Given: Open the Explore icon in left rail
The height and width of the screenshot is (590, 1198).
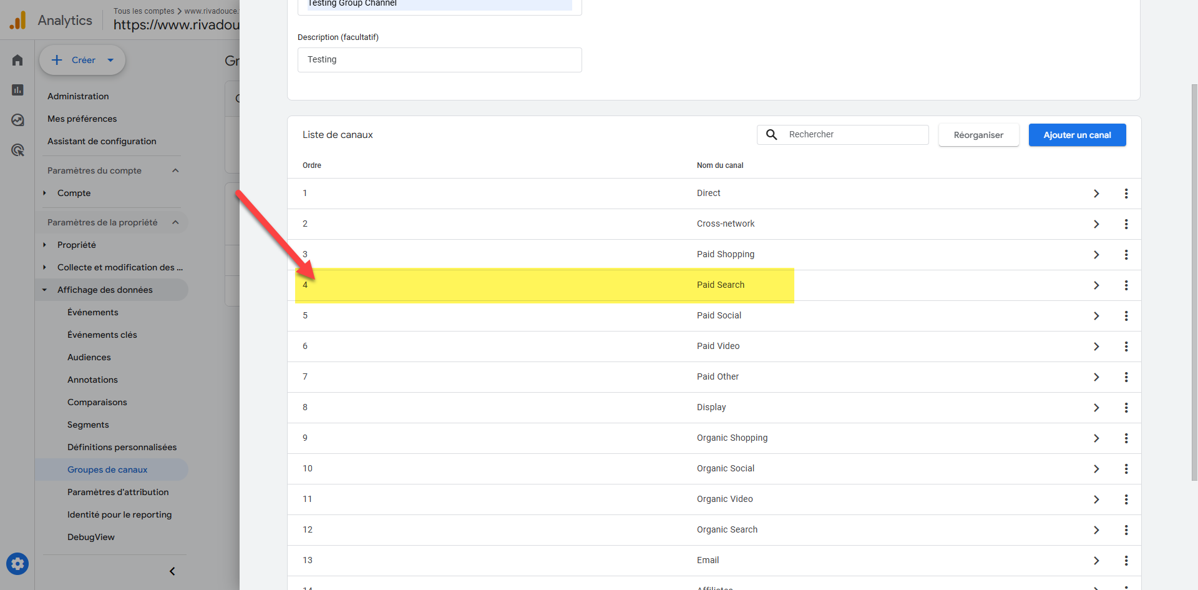Looking at the screenshot, I should [x=17, y=120].
